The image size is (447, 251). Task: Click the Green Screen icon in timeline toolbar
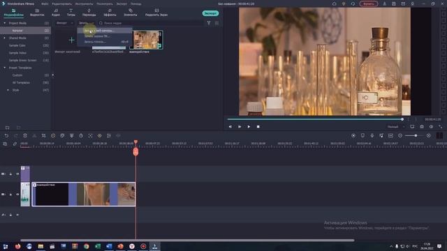point(71,136)
